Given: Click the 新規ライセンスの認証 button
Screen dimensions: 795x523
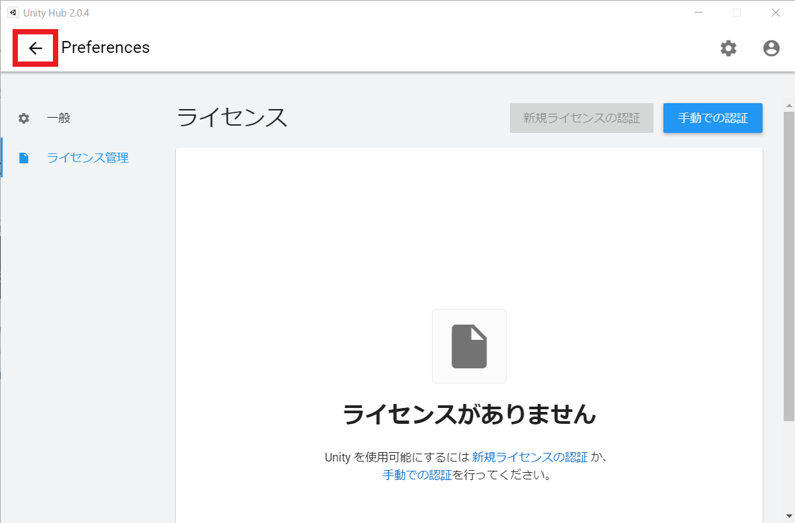Looking at the screenshot, I should click(581, 118).
